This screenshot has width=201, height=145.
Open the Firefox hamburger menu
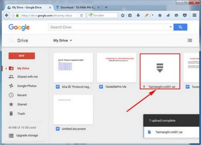[194, 15]
